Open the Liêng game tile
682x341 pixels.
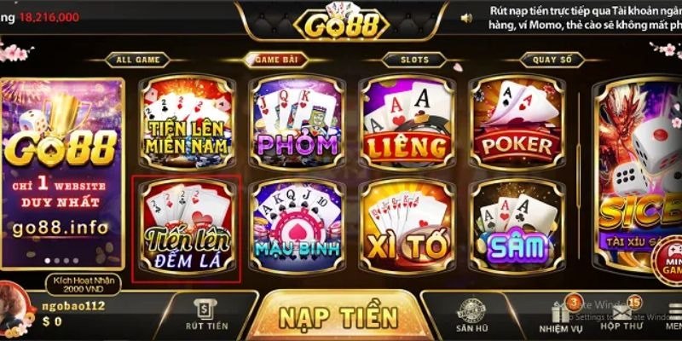pos(407,122)
